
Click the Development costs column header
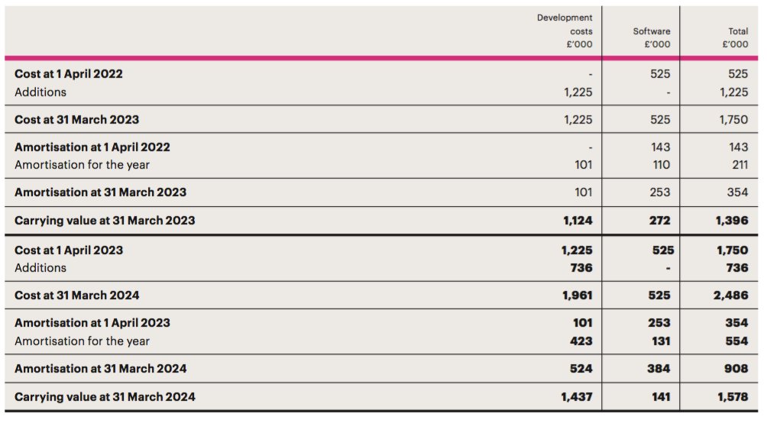point(565,31)
